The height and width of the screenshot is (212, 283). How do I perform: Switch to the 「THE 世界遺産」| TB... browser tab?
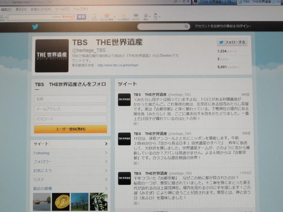(x=214, y=2)
